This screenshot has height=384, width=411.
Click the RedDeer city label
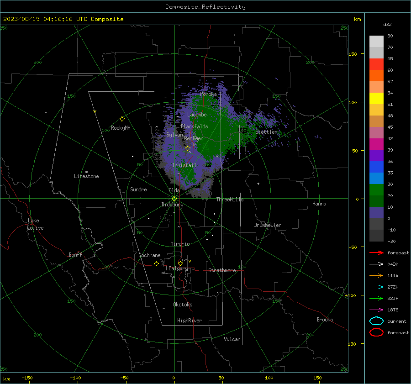pos(194,138)
